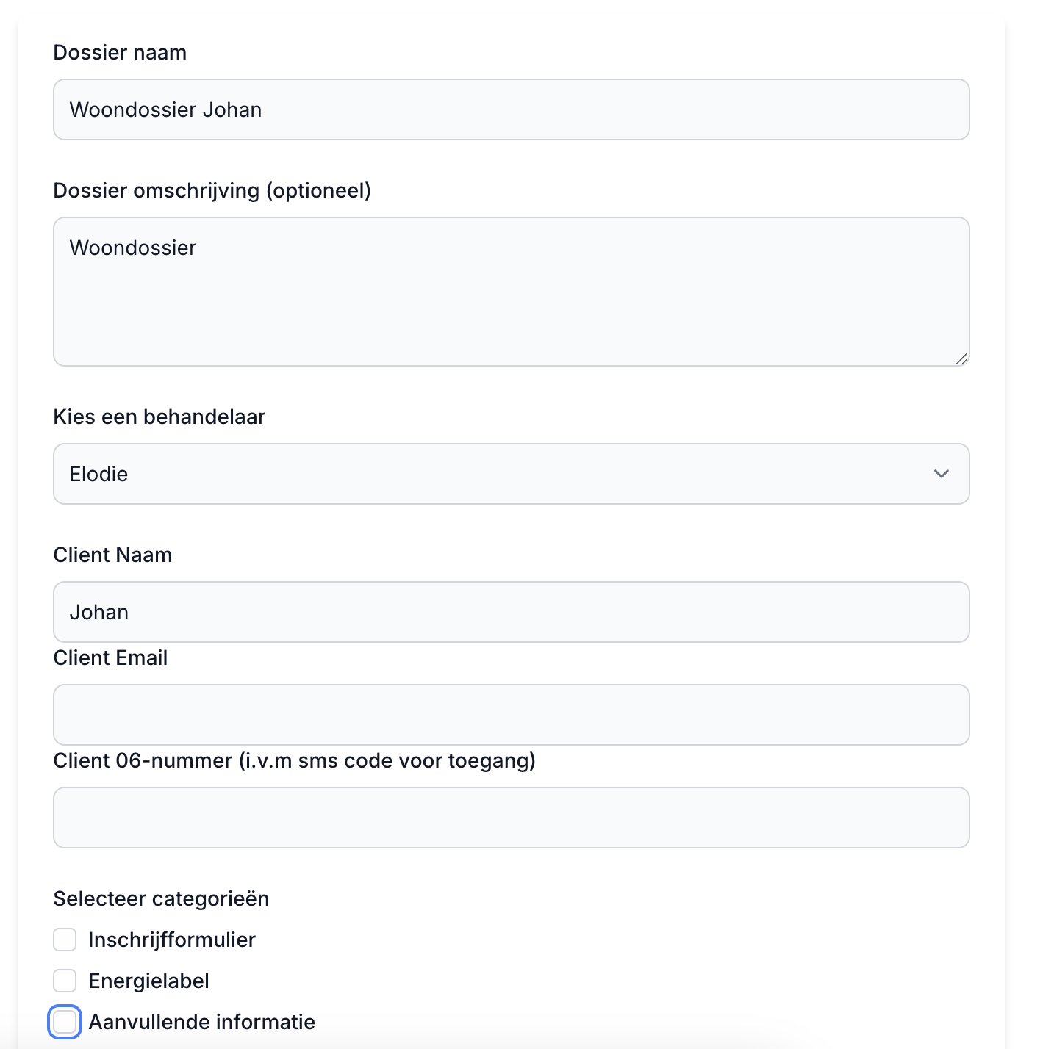Click the Dossier naam label

120,53
